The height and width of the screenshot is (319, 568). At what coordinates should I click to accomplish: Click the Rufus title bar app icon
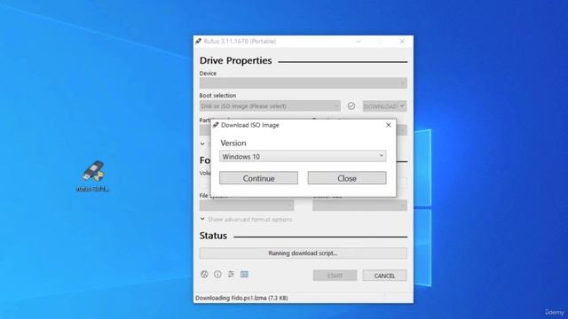point(198,42)
